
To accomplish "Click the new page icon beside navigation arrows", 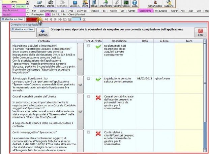I will [x=65, y=20].
